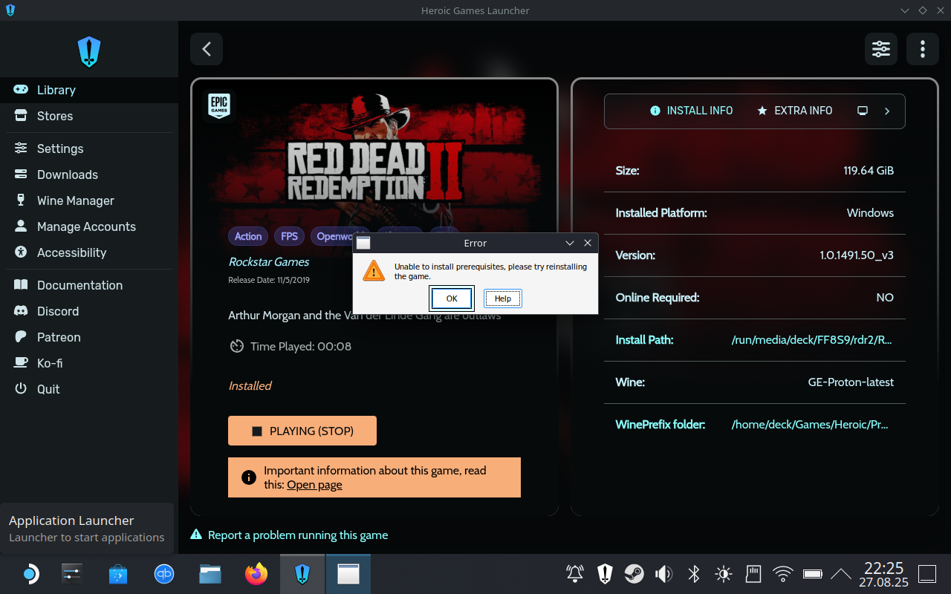Open the KDE Application Launcher
This screenshot has width=951, height=594.
[30, 574]
